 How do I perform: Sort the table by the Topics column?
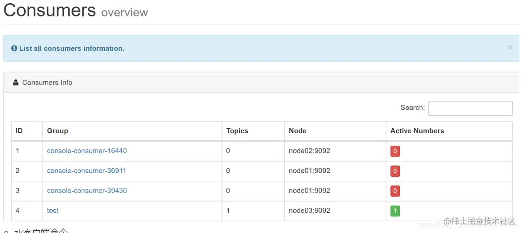pyautogui.click(x=237, y=131)
